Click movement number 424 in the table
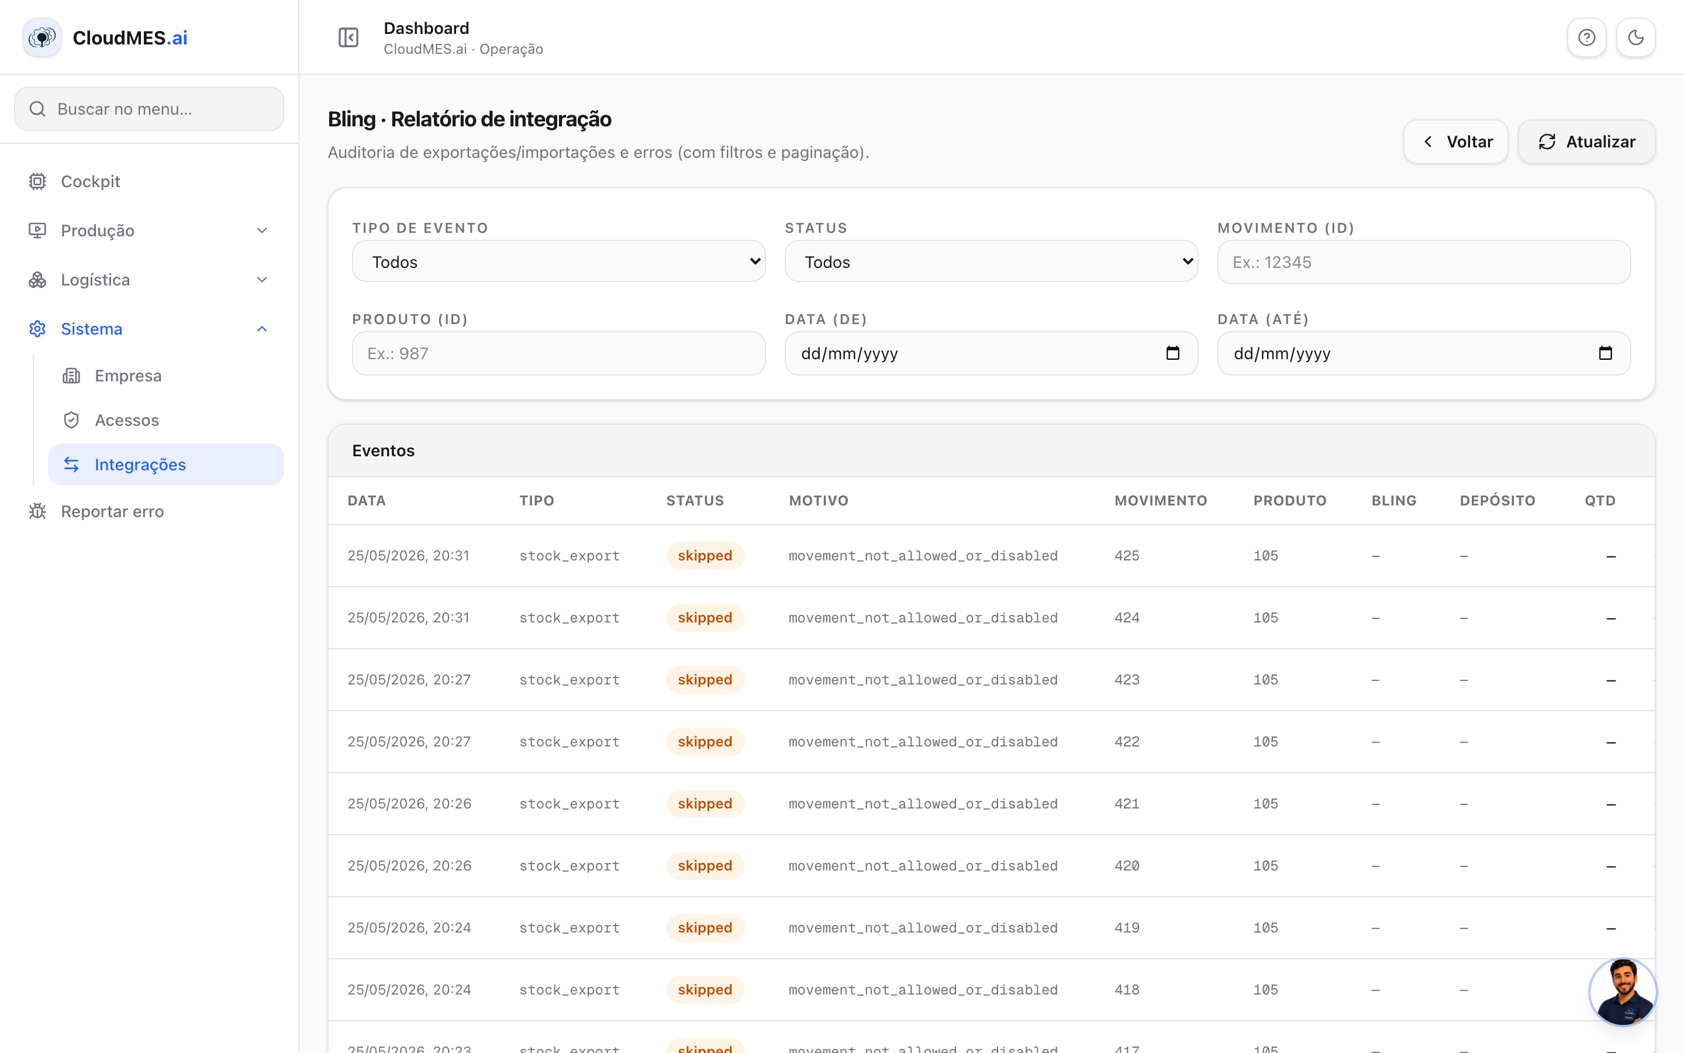Image resolution: width=1684 pixels, height=1053 pixels. coord(1127,618)
